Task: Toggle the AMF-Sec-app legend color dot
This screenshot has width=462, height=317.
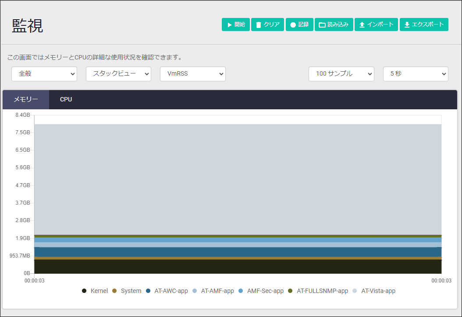Action: pos(241,291)
